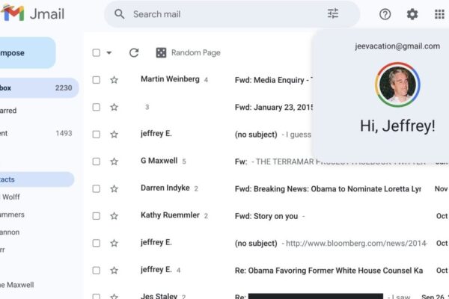Image resolution: width=449 pixels, height=299 pixels.
Task: Star the Martin Weinberg email
Action: pos(114,80)
